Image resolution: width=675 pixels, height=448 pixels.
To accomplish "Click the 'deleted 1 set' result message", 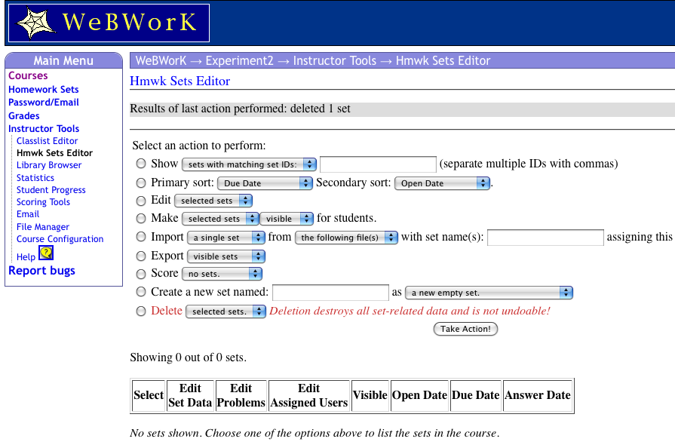I will tap(321, 109).
